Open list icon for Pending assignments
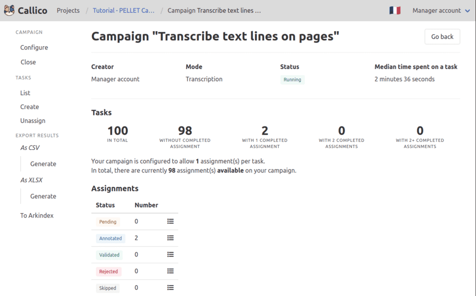Screen dimensions: 476x296 (x=170, y=221)
